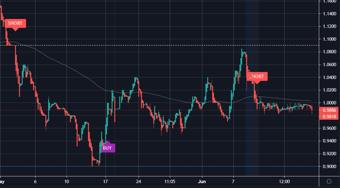Click the SHORT signal label near June 7
This screenshot has width=340, height=188.
click(257, 77)
